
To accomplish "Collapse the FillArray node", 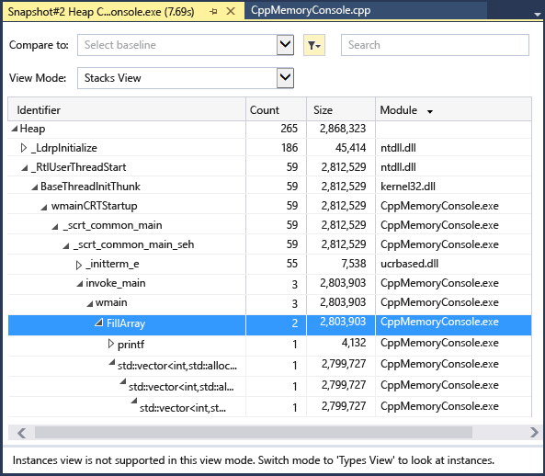I will click(99, 323).
